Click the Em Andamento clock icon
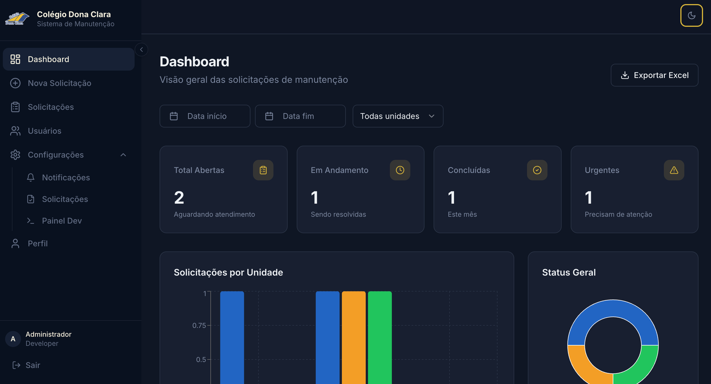 (400, 170)
